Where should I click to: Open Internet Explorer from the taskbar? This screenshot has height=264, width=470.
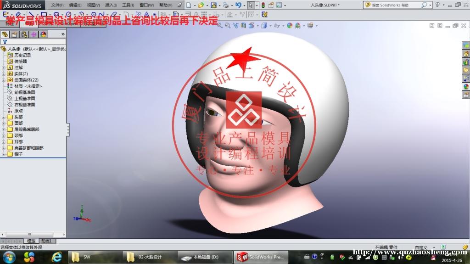click(x=57, y=257)
